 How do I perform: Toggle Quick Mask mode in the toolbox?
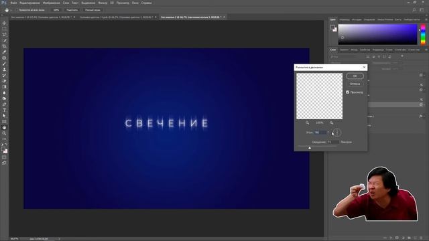pyautogui.click(x=4, y=157)
